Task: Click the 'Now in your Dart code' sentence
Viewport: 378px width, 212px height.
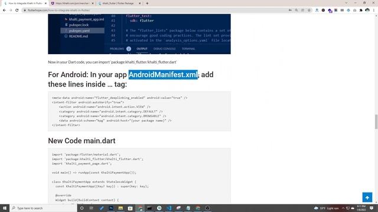Action: [112, 62]
